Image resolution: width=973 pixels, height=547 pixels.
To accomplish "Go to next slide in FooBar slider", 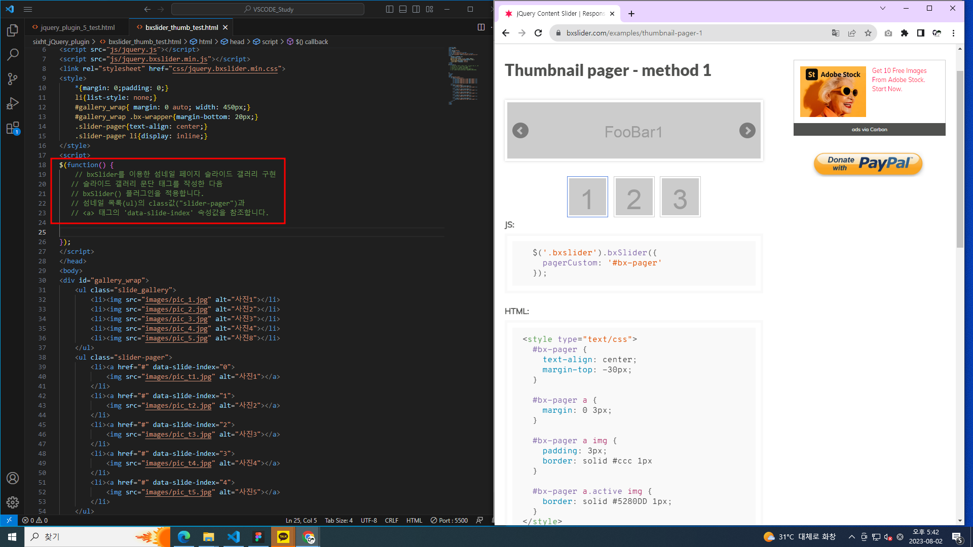I will tap(747, 131).
